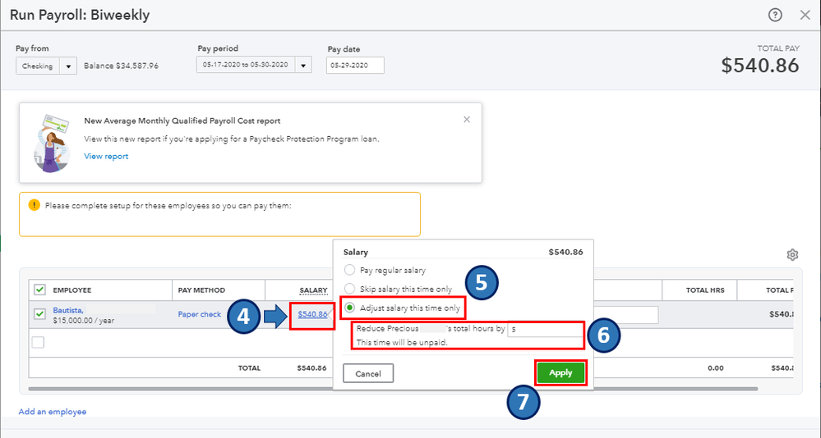Uncheck the Bautista employee checkbox

point(39,314)
